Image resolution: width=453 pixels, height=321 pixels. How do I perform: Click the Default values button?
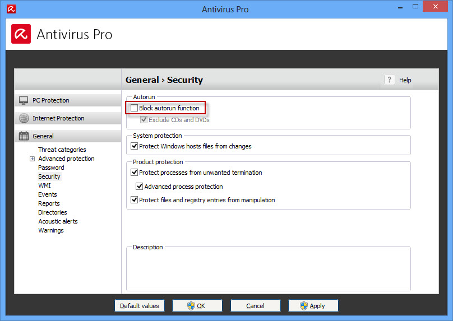tap(140, 306)
